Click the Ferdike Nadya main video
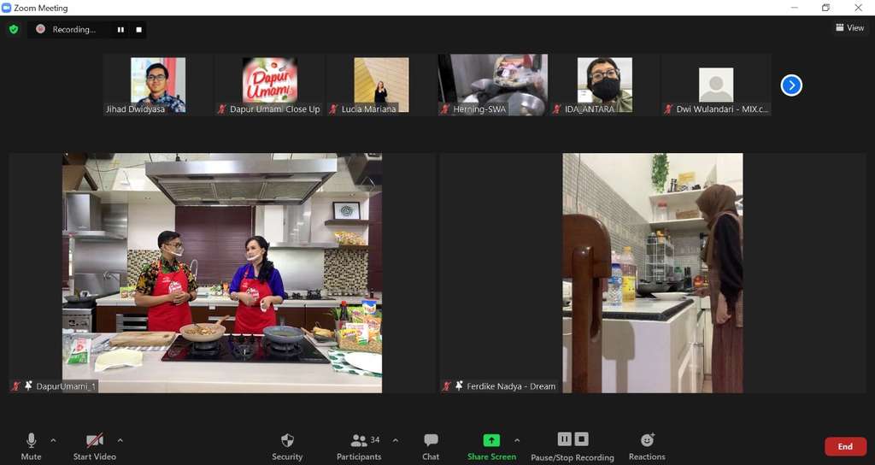The width and height of the screenshot is (875, 465). (x=652, y=273)
